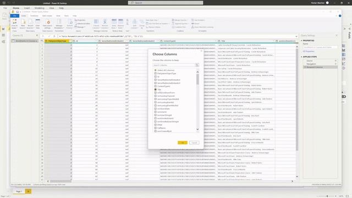
Task: Open the FileSystemObjectType column filter dropdown
Action: pyautogui.click(x=70, y=41)
